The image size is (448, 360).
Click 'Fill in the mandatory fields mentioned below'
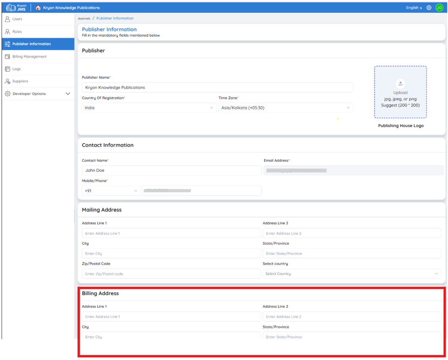[121, 35]
